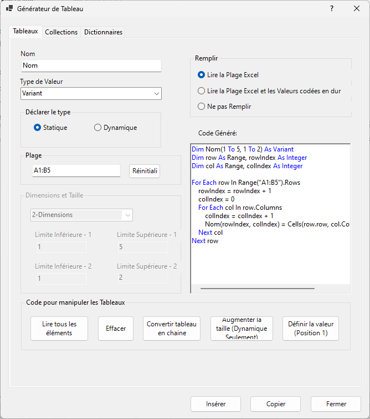Click the 'For Each row In Range' code line

246,183
